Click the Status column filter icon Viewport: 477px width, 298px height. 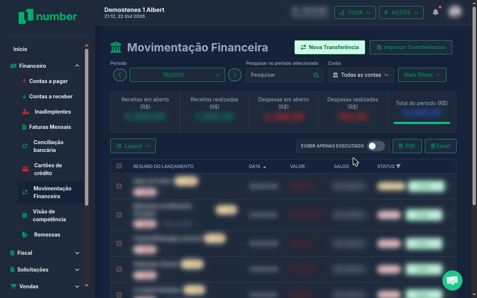pyautogui.click(x=398, y=167)
